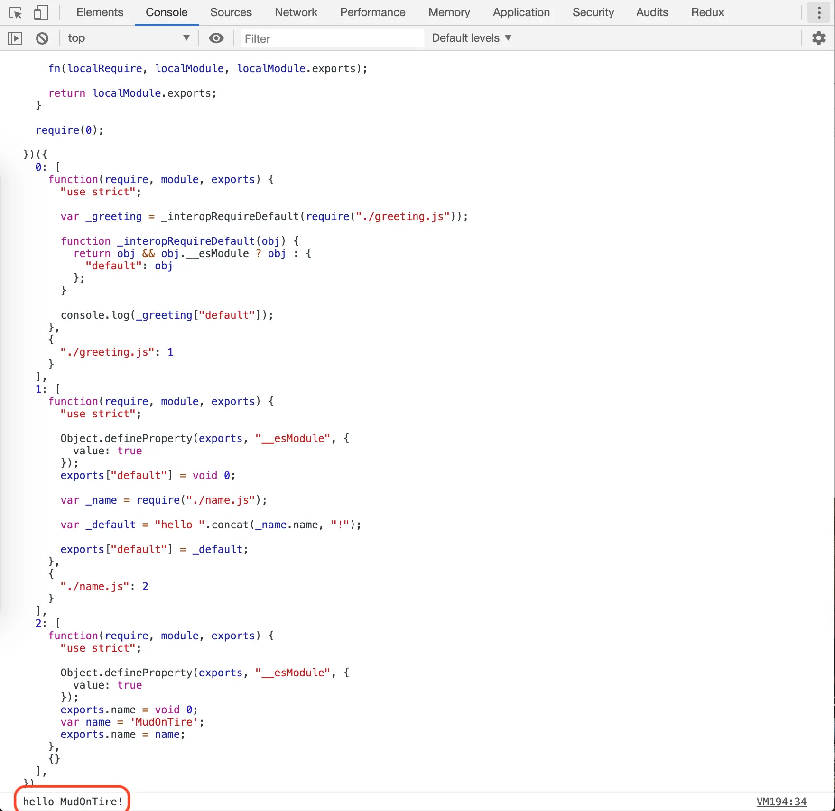
Task: Click the "./greeting.js": 1 mapping line
Action: click(x=117, y=352)
